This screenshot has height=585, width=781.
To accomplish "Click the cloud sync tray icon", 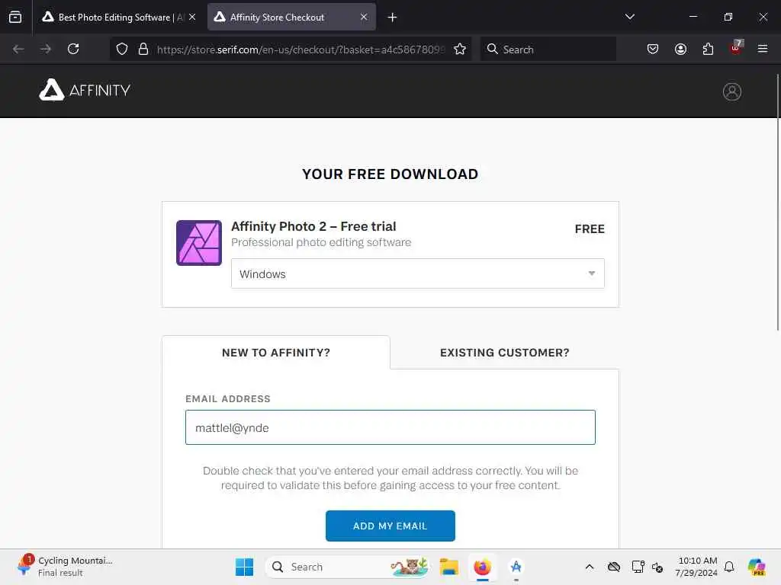I will [614, 567].
